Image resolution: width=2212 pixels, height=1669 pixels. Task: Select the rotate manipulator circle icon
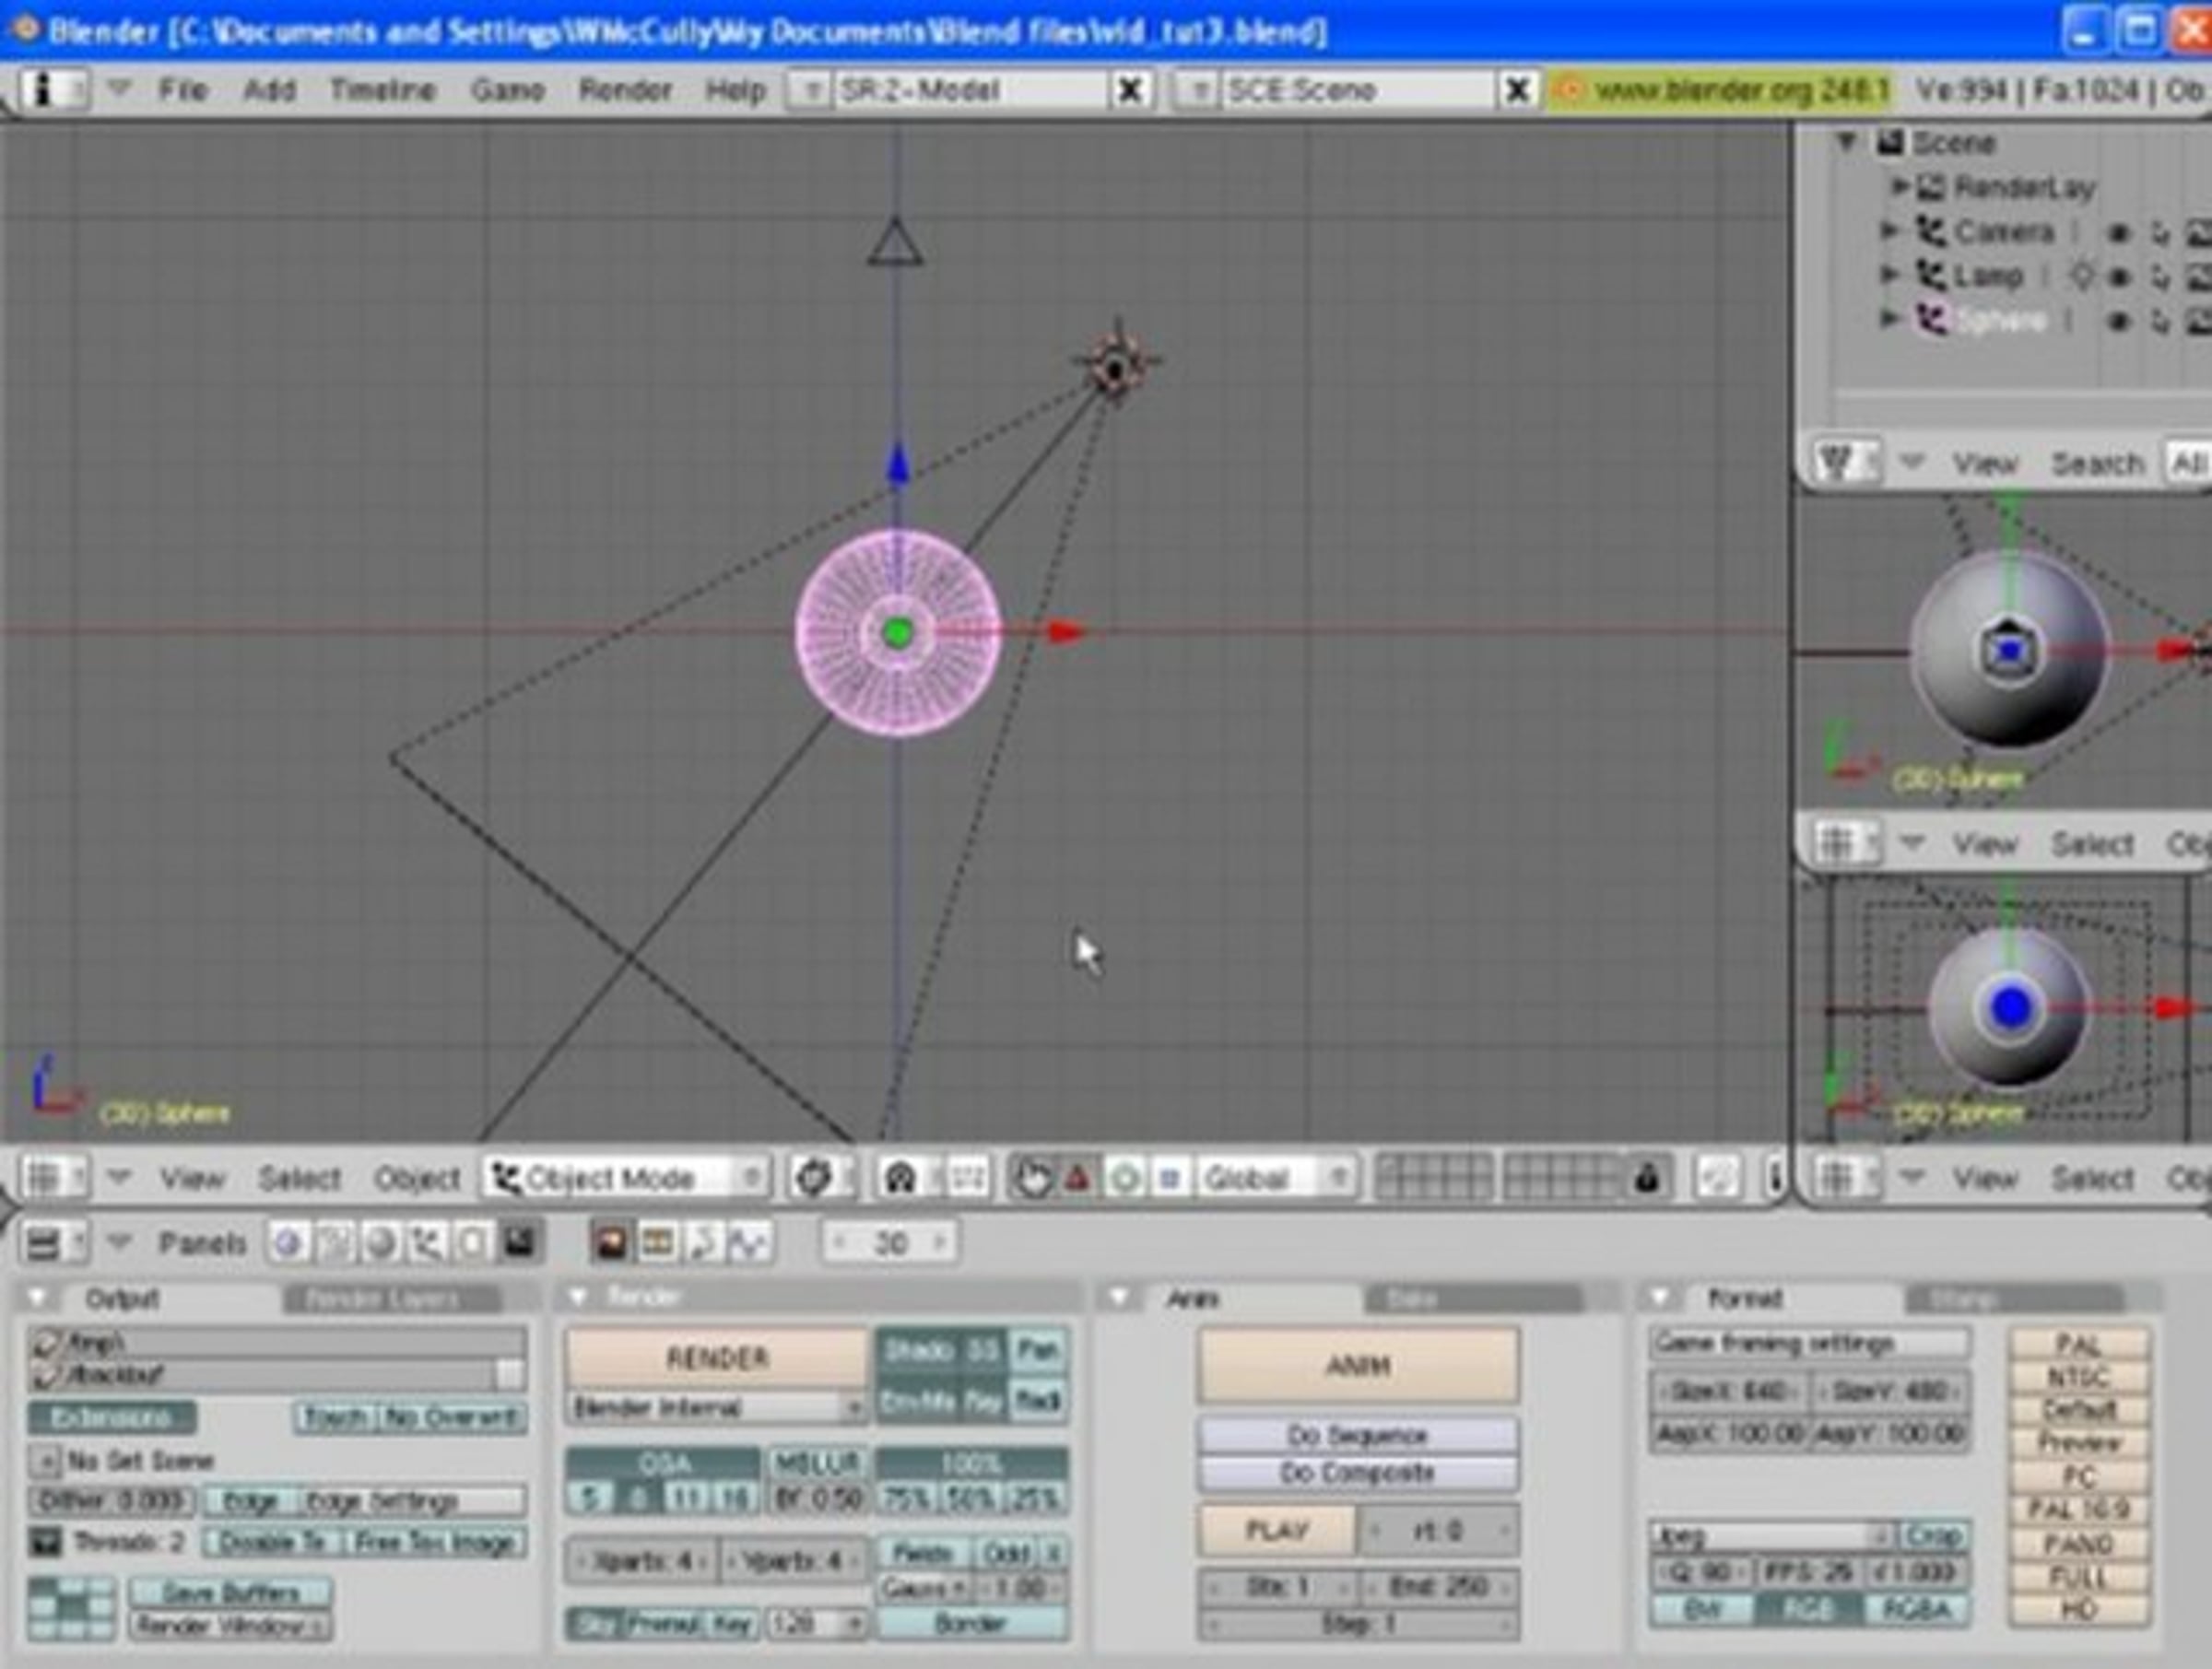1124,1179
